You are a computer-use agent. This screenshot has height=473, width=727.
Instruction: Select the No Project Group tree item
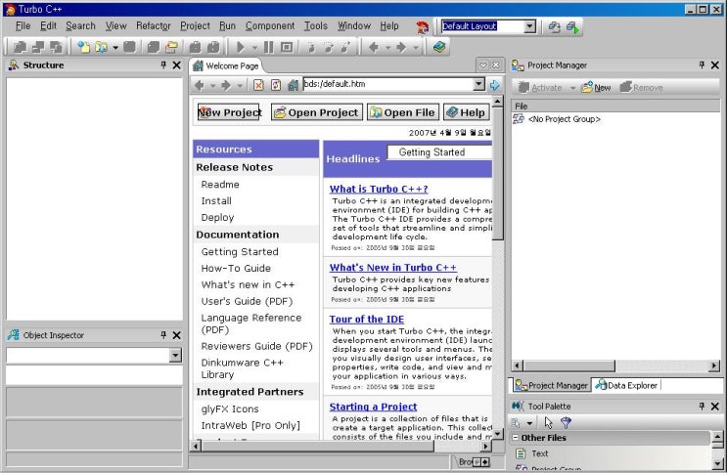(564, 119)
